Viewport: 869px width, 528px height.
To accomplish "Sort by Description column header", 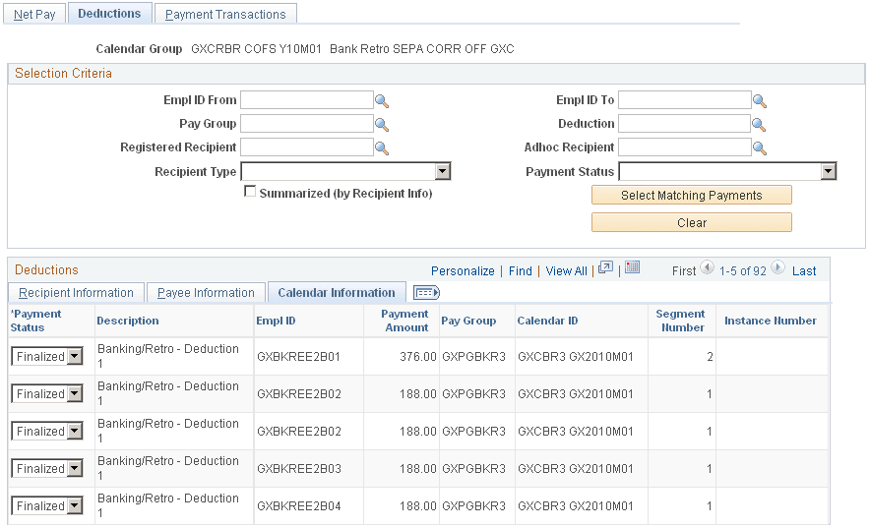I will (x=128, y=321).
